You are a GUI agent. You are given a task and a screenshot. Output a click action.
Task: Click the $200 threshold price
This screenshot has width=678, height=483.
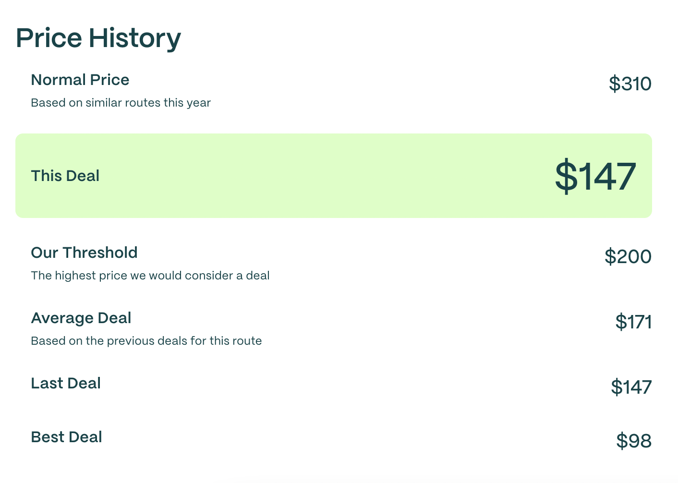tap(628, 257)
